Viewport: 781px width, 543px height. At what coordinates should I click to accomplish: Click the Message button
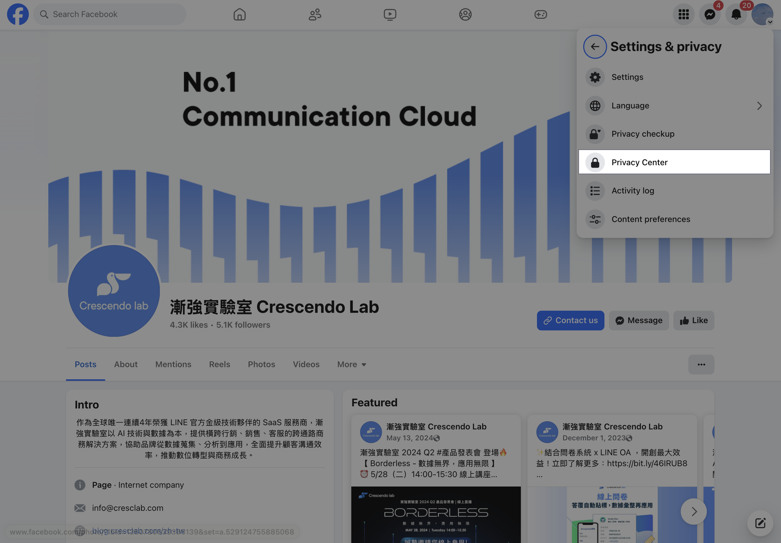tap(639, 320)
